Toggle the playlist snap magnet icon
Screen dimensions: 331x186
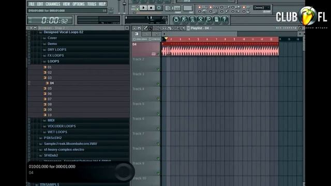tap(139, 28)
